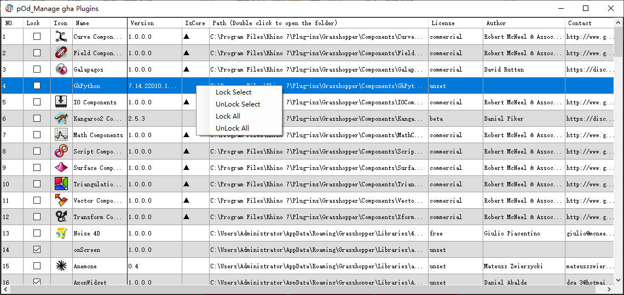Viewport: 624px width, 295px height.
Task: Click the Triangulation plugin icon
Action: [x=61, y=184]
